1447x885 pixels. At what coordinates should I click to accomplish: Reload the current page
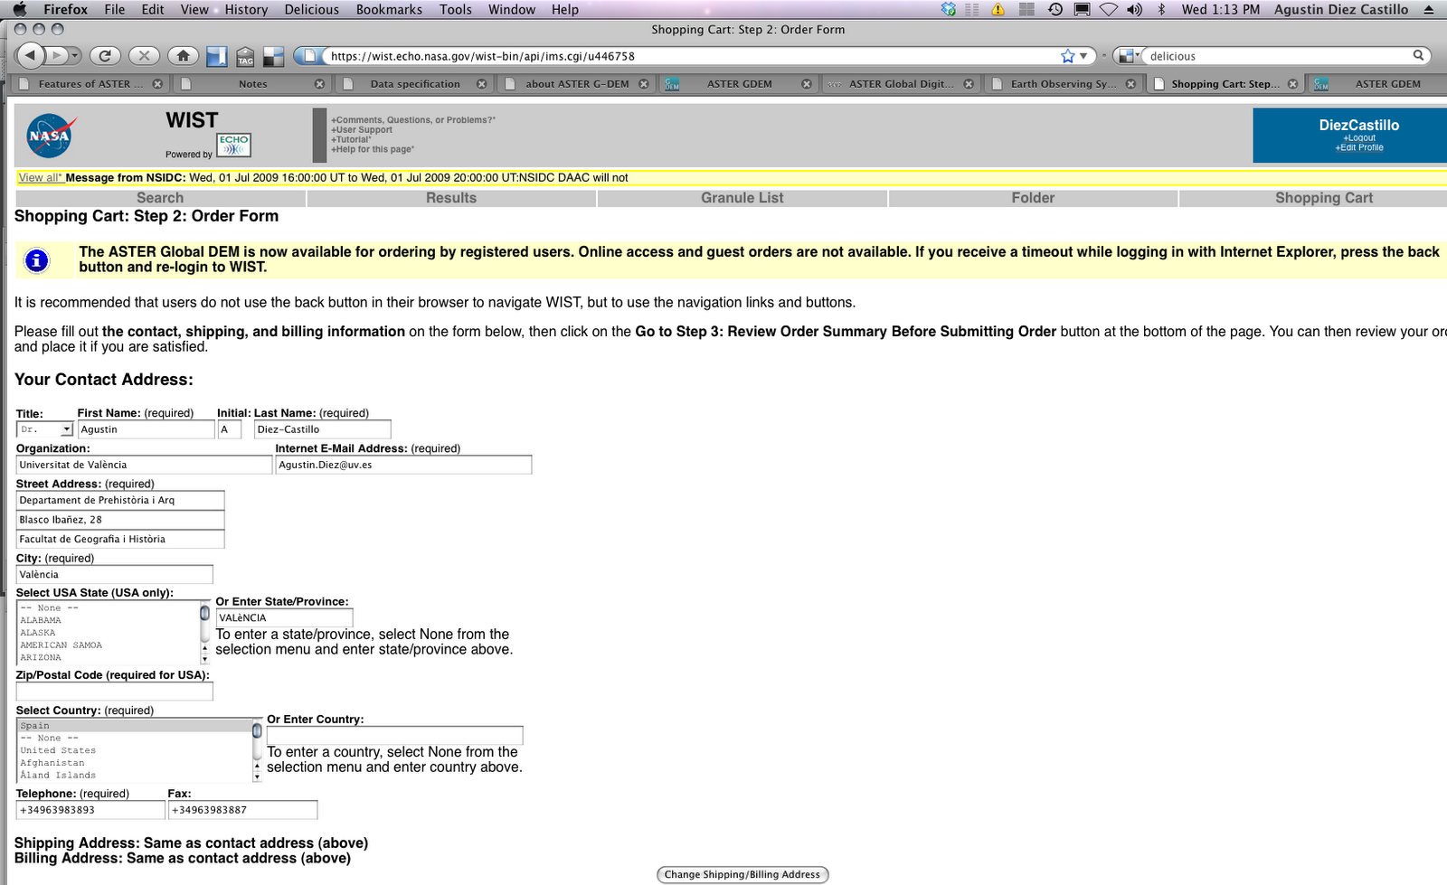coord(105,56)
